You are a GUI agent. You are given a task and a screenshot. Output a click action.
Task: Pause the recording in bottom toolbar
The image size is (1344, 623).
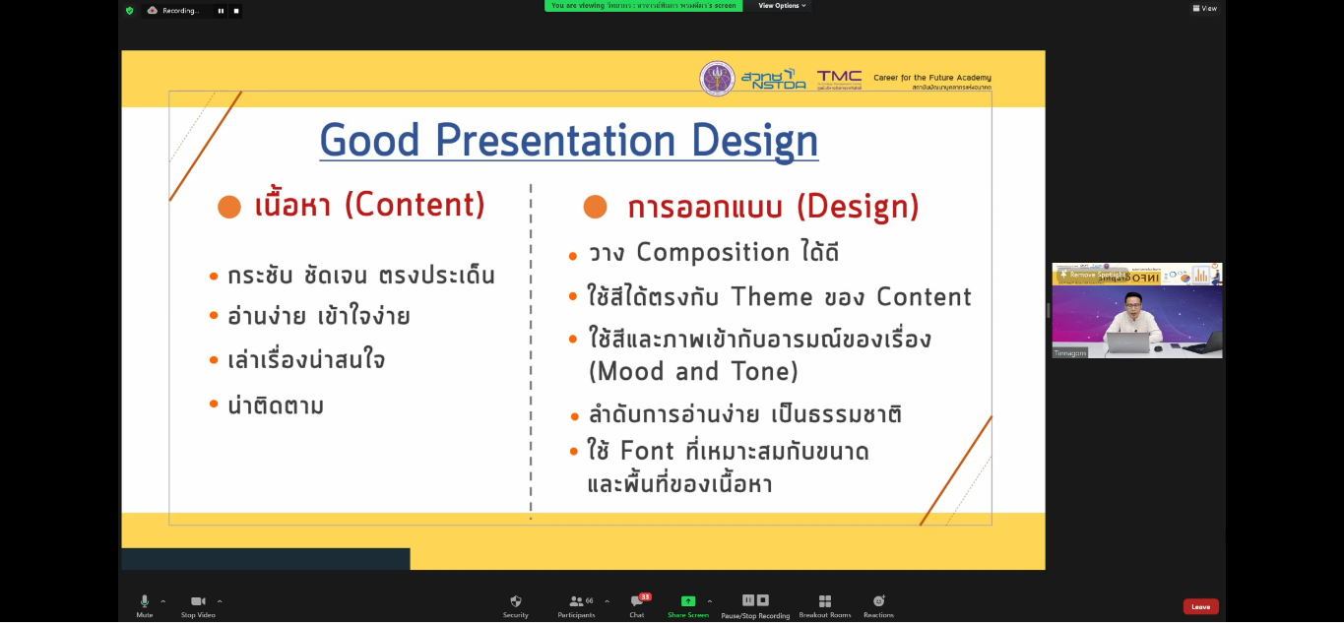tap(748, 600)
